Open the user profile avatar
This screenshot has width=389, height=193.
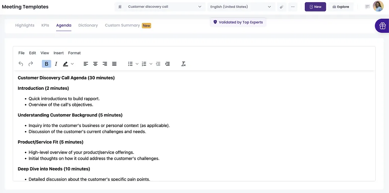coord(378,6)
